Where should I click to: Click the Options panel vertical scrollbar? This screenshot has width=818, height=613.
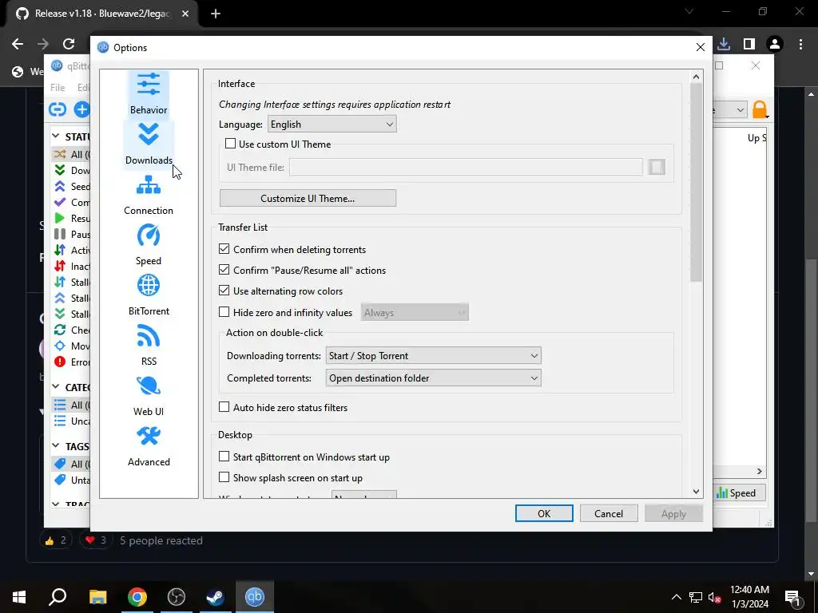[x=696, y=183]
